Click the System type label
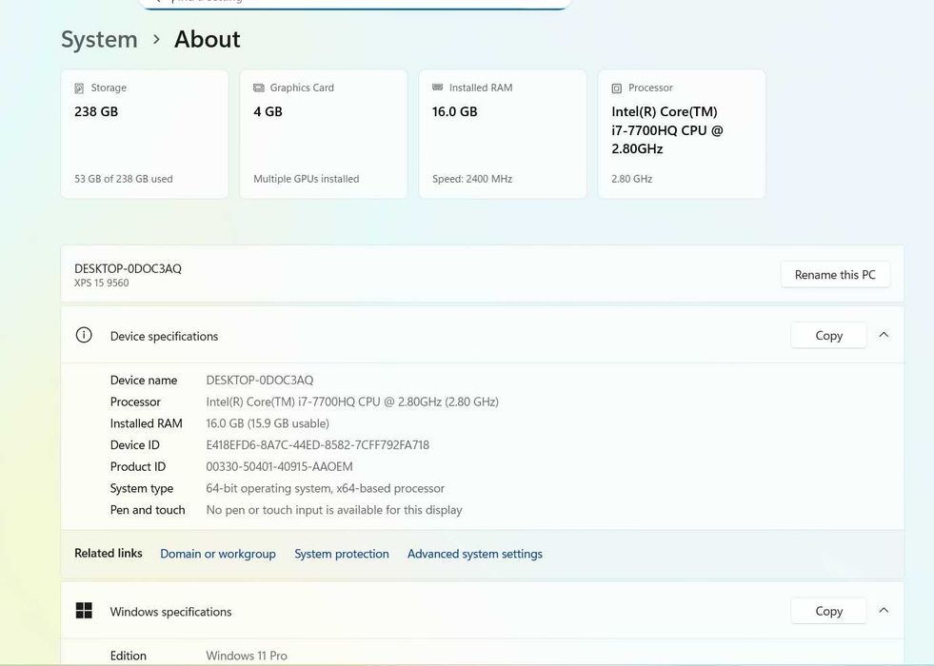Viewport: 934px width, 666px height. click(x=142, y=489)
